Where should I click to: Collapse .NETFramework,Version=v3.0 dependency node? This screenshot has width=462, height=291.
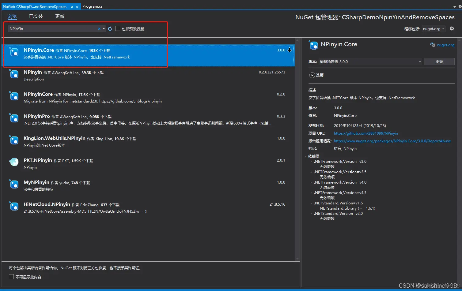click(312, 162)
